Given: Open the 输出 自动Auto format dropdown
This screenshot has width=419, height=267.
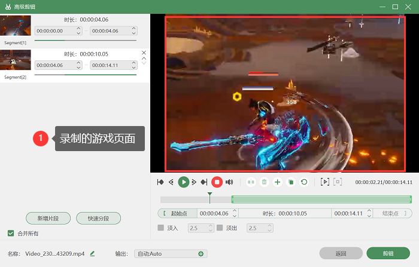Looking at the screenshot, I should pyautogui.click(x=171, y=254).
